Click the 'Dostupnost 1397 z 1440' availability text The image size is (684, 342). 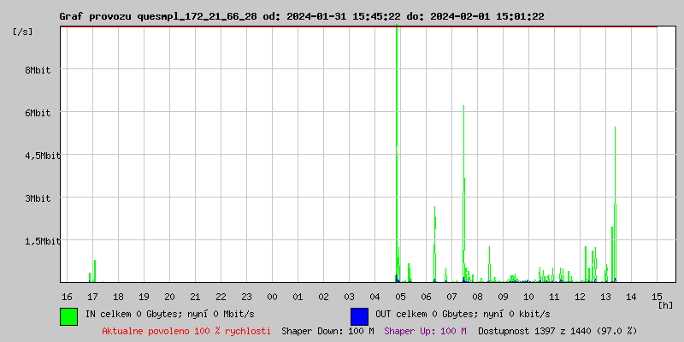click(x=557, y=331)
